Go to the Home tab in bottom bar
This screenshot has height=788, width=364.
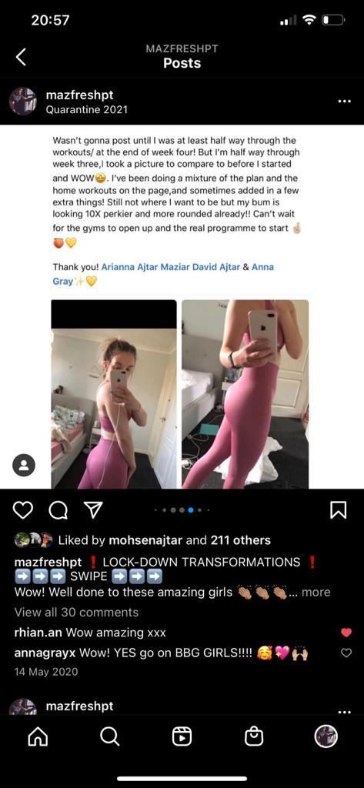coord(38,736)
